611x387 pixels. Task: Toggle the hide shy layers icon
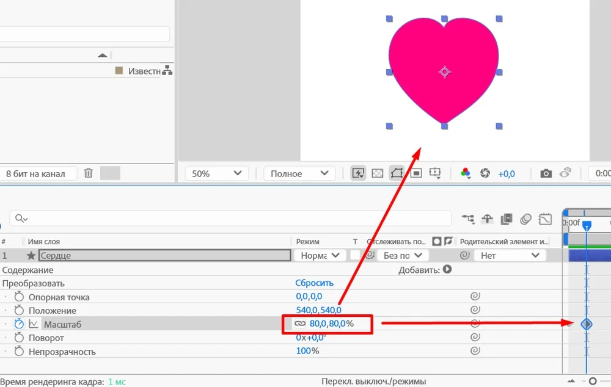(487, 219)
